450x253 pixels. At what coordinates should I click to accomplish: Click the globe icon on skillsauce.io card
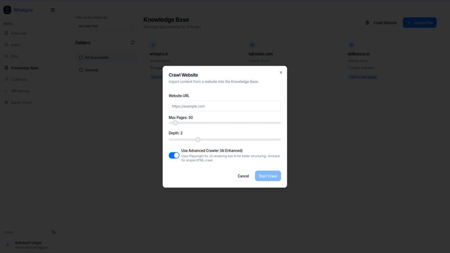pos(351,45)
